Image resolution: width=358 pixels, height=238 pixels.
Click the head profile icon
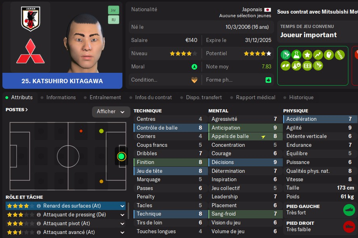[329, 54]
